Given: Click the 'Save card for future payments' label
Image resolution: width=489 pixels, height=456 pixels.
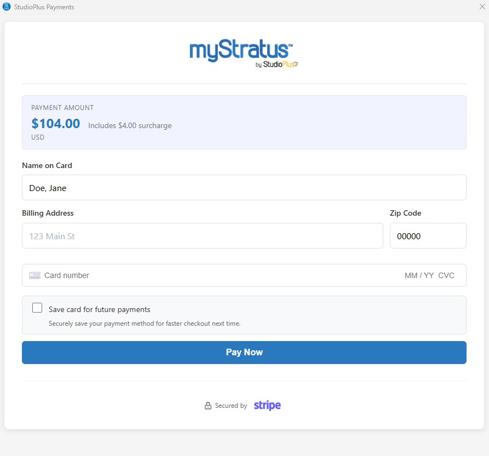Looking at the screenshot, I should coord(99,309).
